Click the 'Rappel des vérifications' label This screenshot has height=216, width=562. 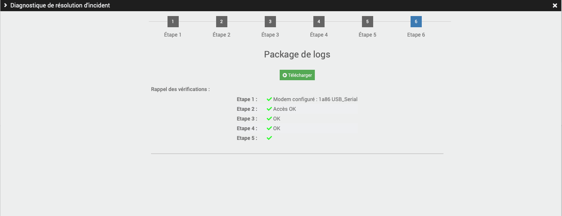pyautogui.click(x=180, y=89)
